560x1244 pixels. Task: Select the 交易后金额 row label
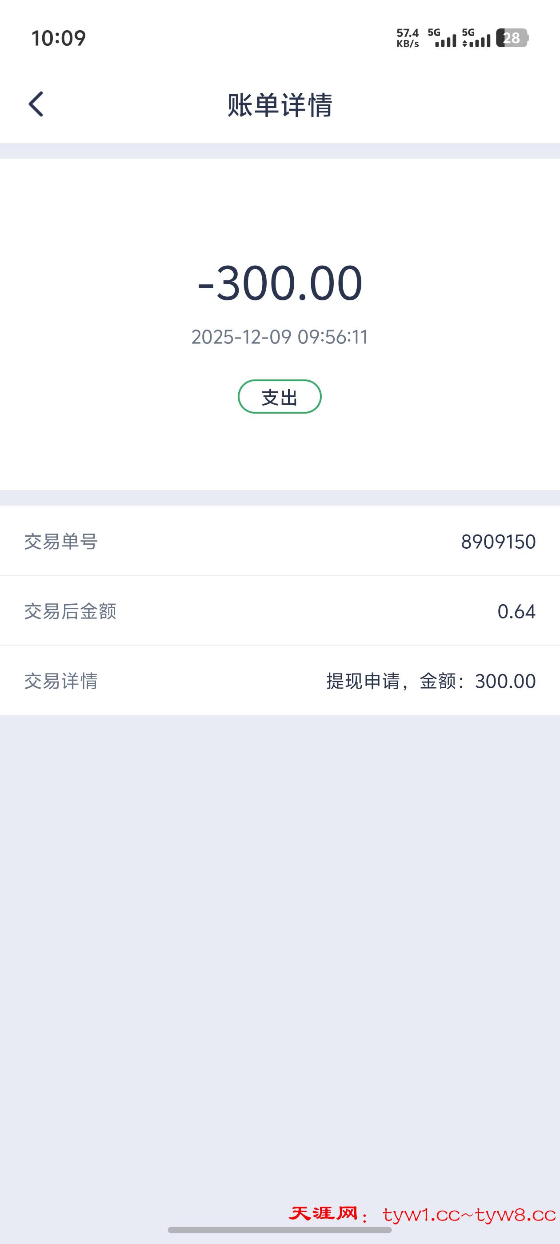coord(70,611)
